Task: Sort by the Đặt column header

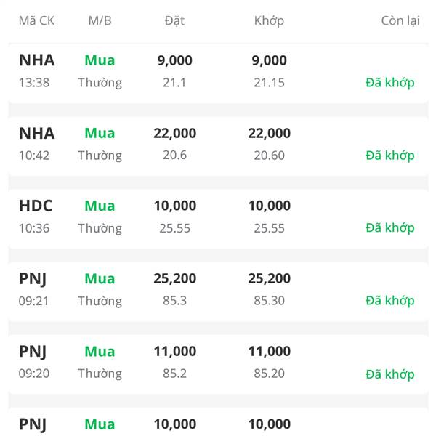Action: click(174, 21)
